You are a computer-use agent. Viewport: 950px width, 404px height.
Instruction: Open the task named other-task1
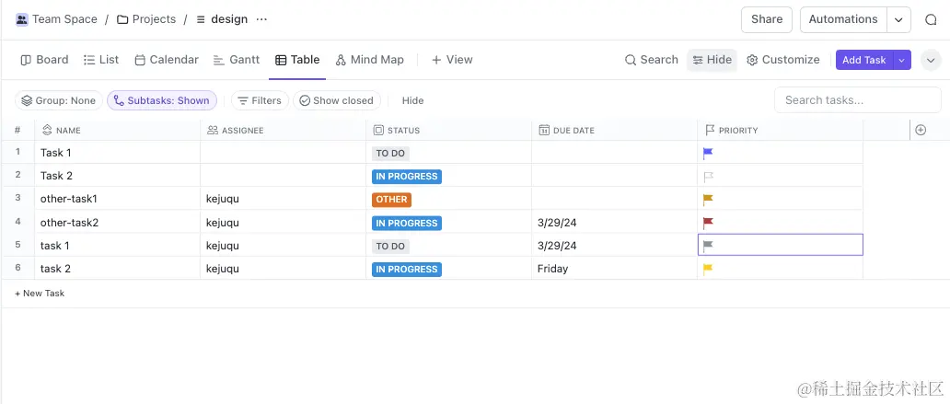[69, 200]
